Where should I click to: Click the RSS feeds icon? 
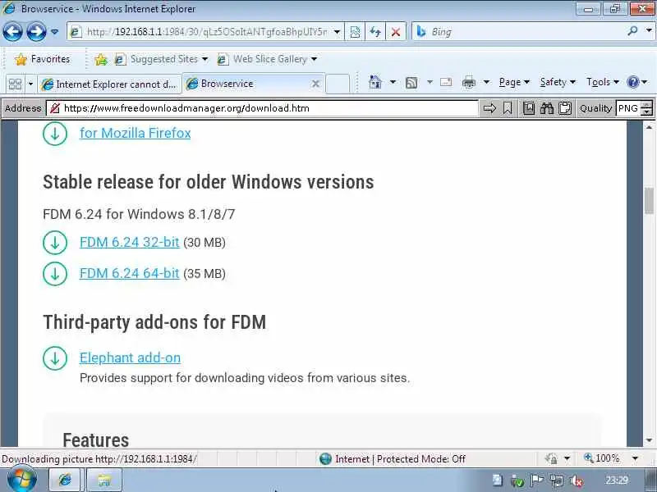coord(411,83)
